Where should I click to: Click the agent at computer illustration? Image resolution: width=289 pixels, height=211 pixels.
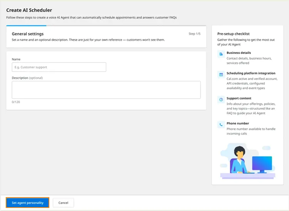247,161
